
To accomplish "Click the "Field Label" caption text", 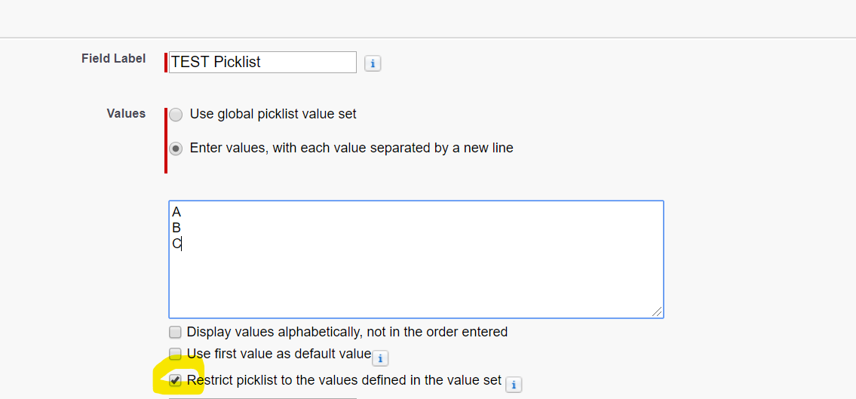I will (x=113, y=59).
